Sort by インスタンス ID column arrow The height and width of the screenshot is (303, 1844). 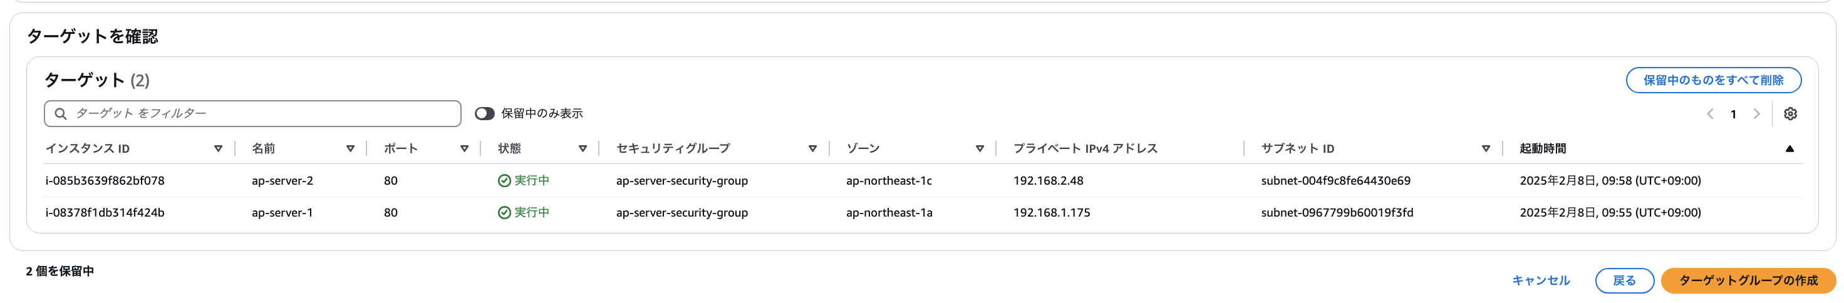pyautogui.click(x=219, y=148)
